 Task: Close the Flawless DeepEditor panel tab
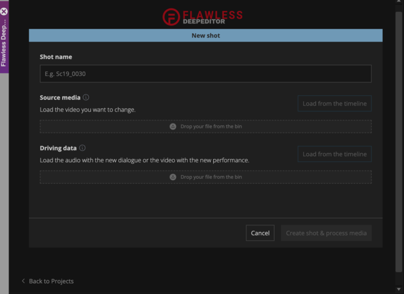coord(4,12)
